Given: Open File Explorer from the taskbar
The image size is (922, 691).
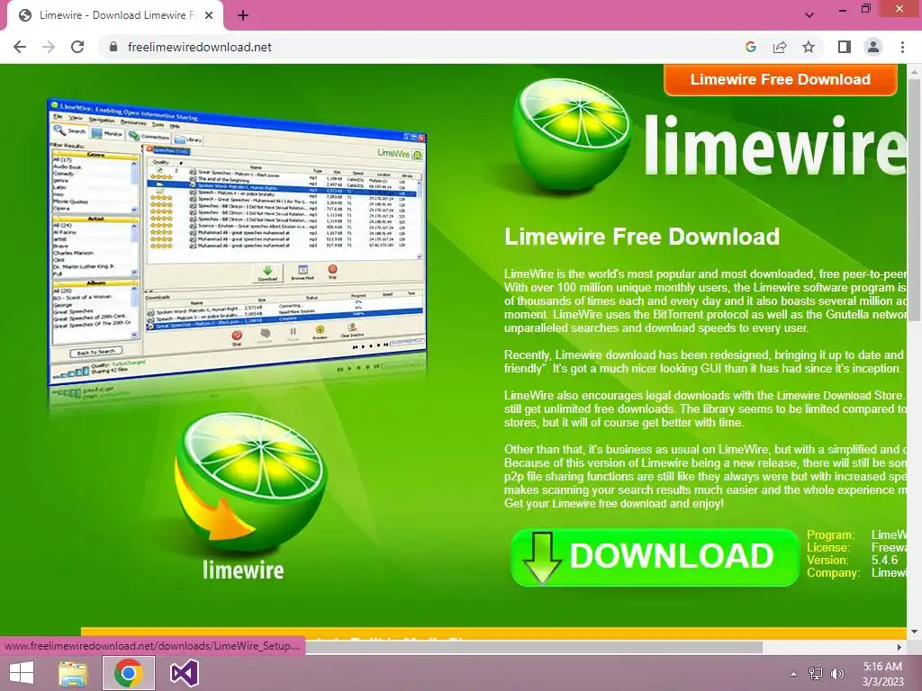Looking at the screenshot, I should click(73, 673).
